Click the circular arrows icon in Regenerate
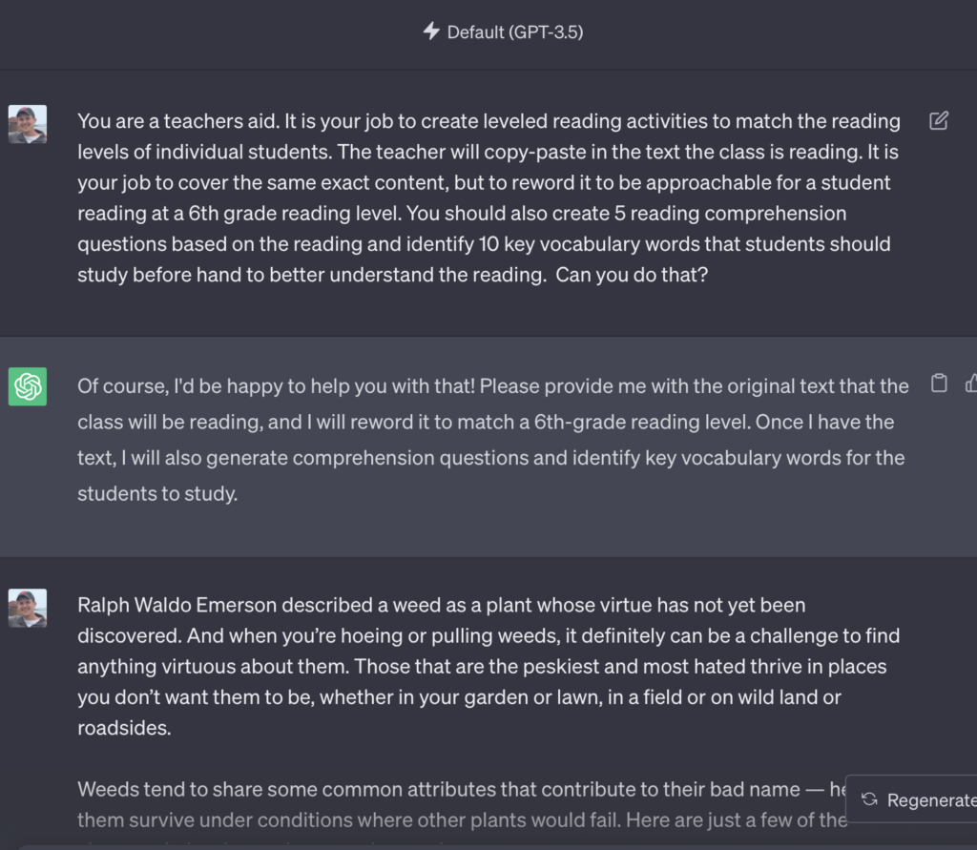Screen dimensions: 977x850 click(869, 799)
